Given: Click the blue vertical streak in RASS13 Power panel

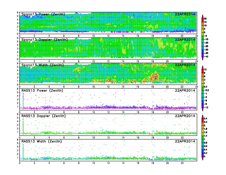Looking at the screenshot, I should coord(23,100).
